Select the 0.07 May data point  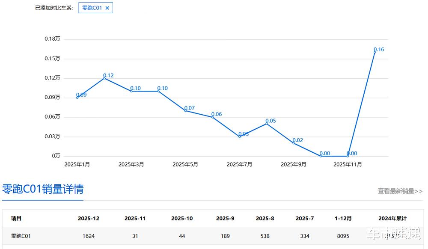pos(186,110)
